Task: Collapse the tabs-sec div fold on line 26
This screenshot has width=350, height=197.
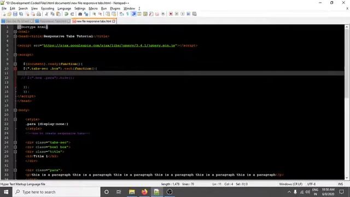Action: coord(15,142)
